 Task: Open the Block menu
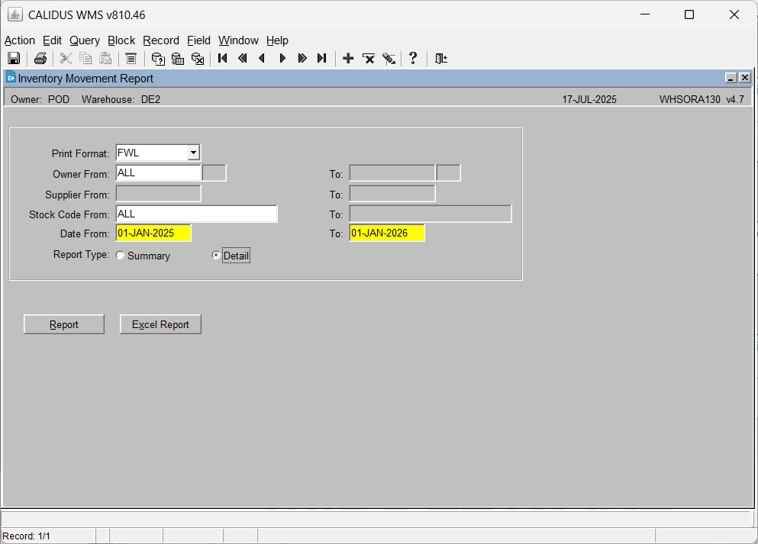(x=121, y=40)
